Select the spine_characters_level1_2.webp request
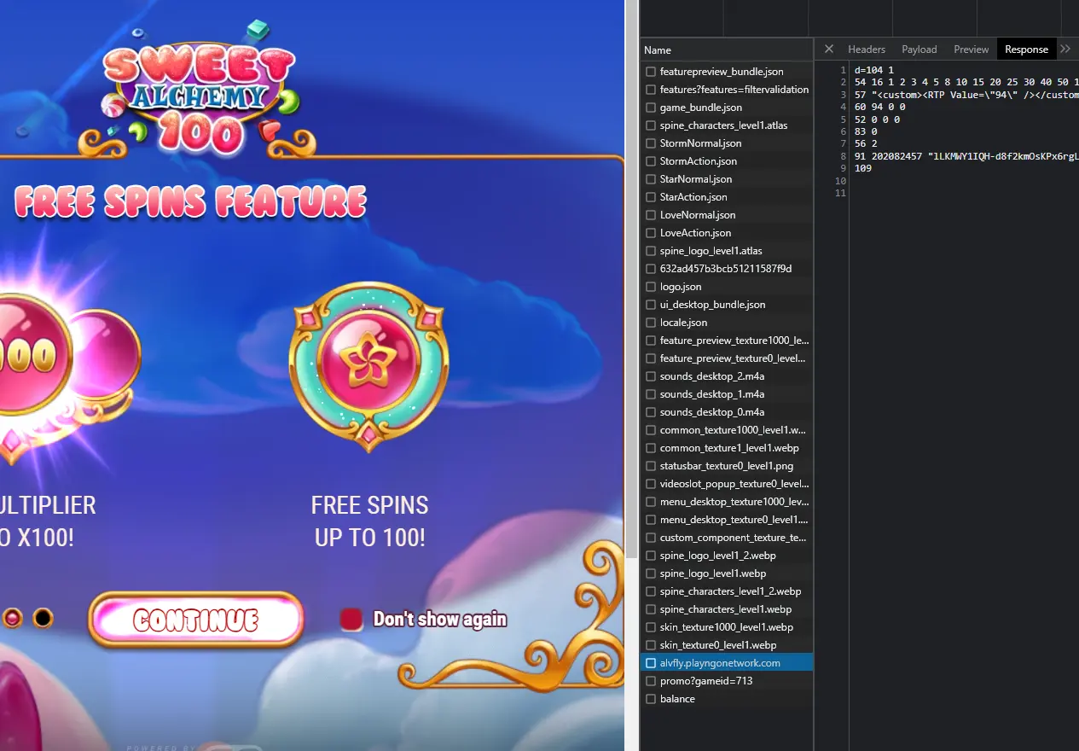 coord(726,591)
